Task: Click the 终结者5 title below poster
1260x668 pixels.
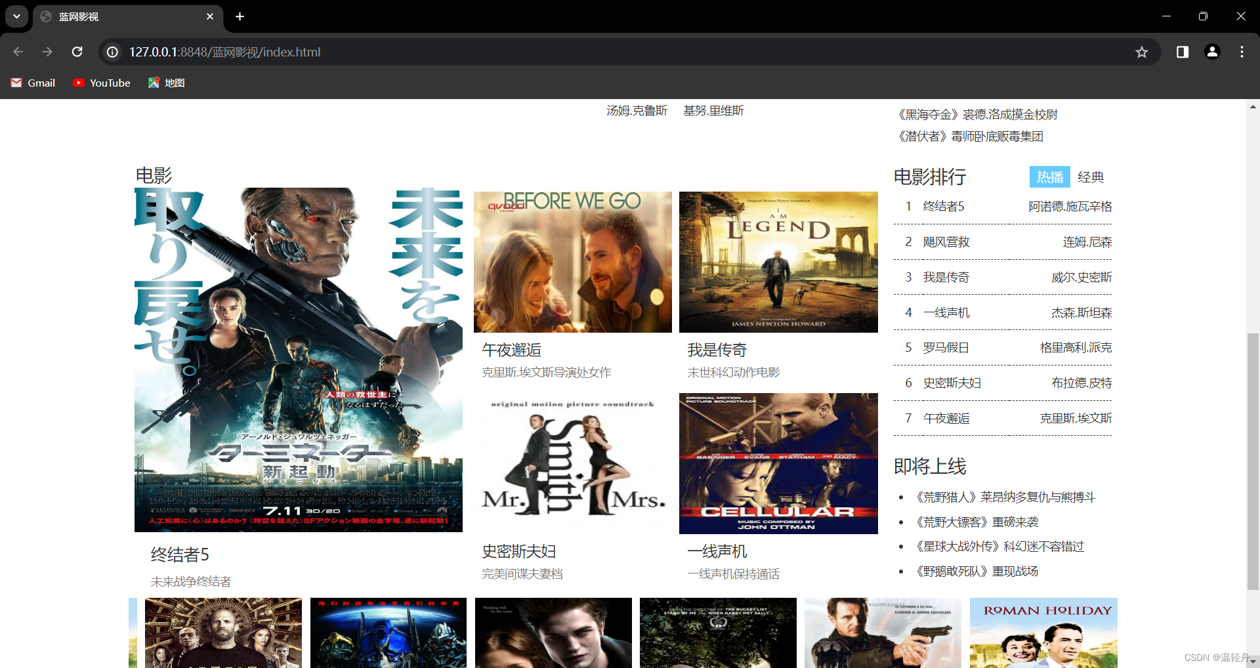Action: (180, 554)
